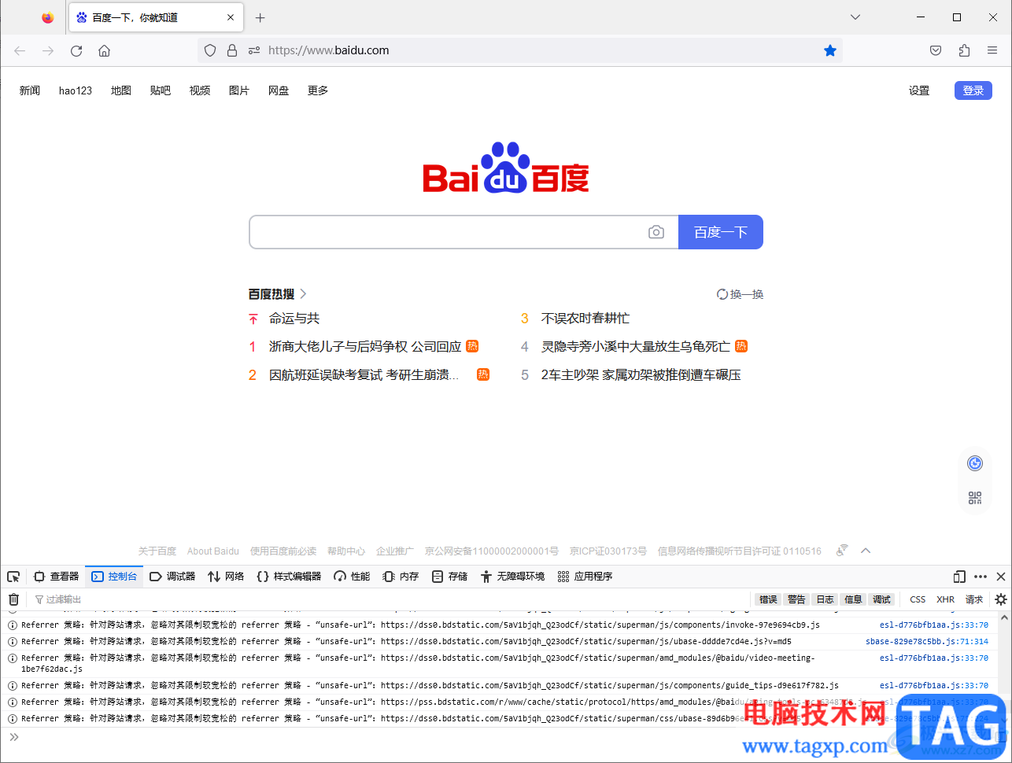Click camera image-search icon in search box
The width and height of the screenshot is (1012, 763).
point(656,232)
